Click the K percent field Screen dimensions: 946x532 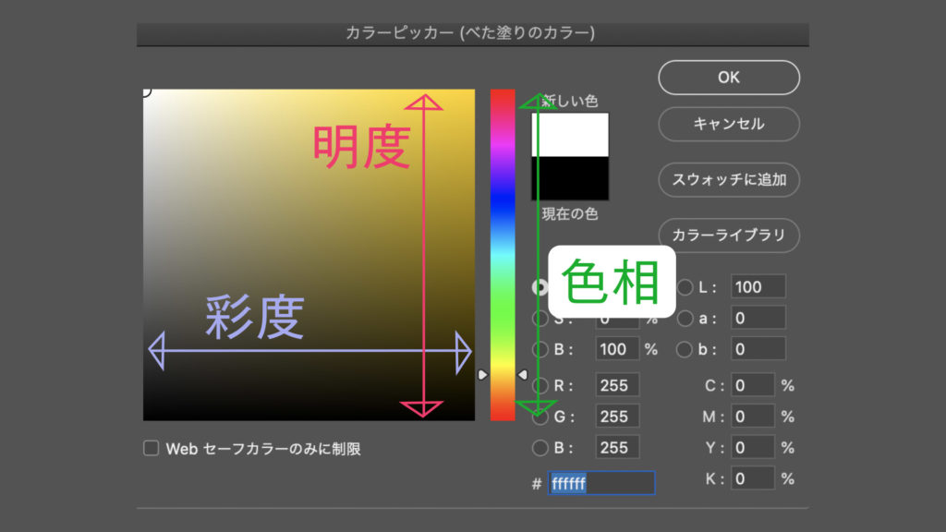(x=752, y=478)
